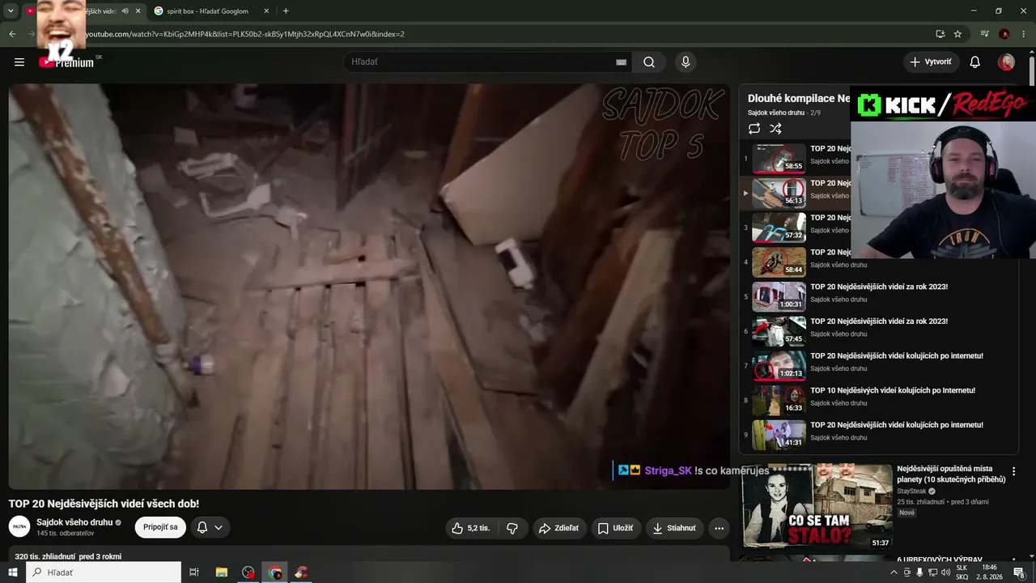Open the volume control in system tray
Viewport: 1036px width, 583px height.
[x=945, y=572]
